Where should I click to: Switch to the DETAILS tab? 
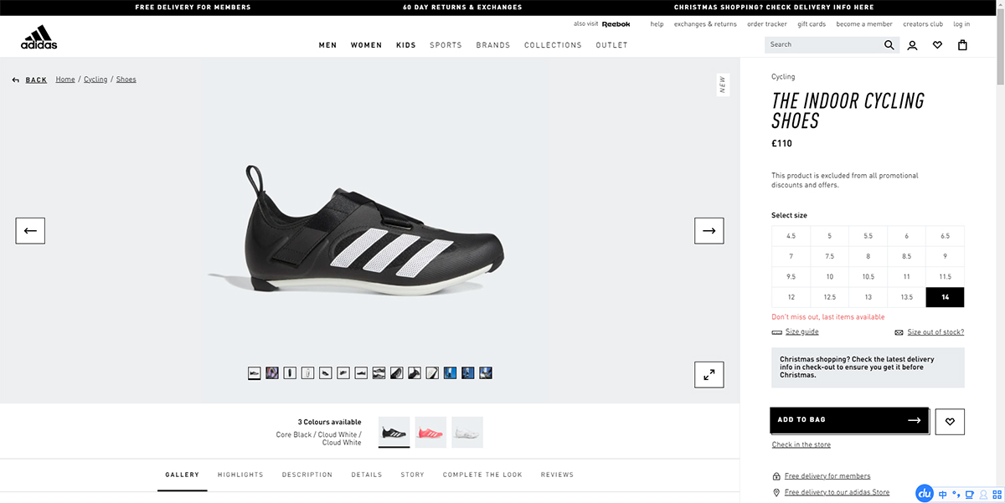coord(367,475)
